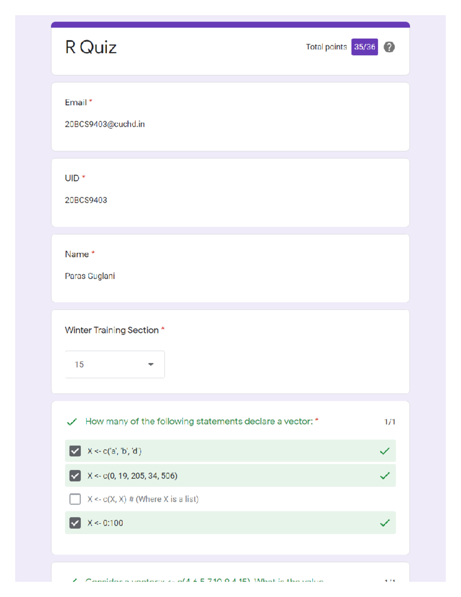Screen dimensions: 461x597
Task: Click the email value 20BCS9403@cuchd.in
Action: pyautogui.click(x=104, y=124)
